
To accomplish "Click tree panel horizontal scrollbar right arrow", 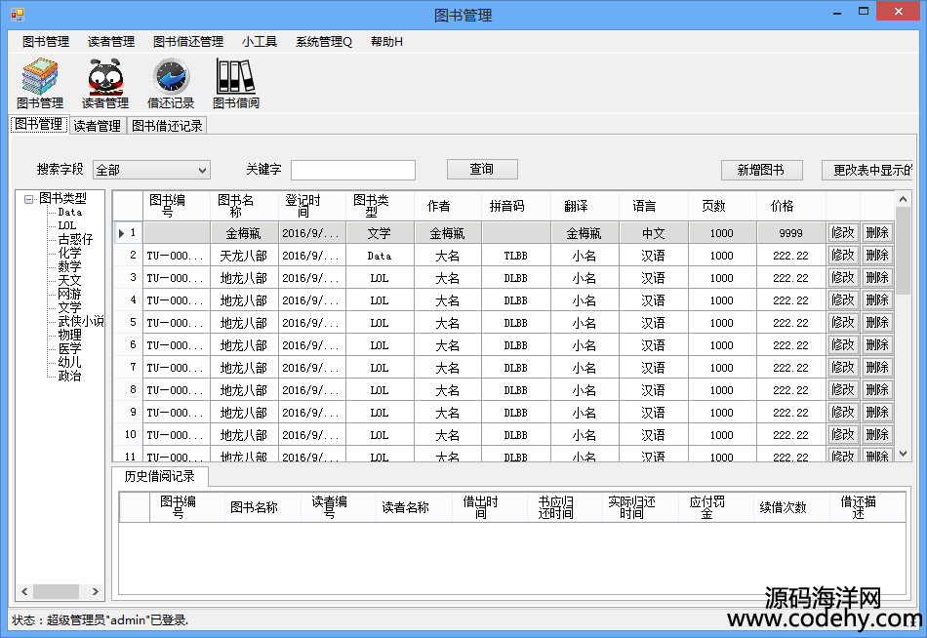I will coord(96,592).
